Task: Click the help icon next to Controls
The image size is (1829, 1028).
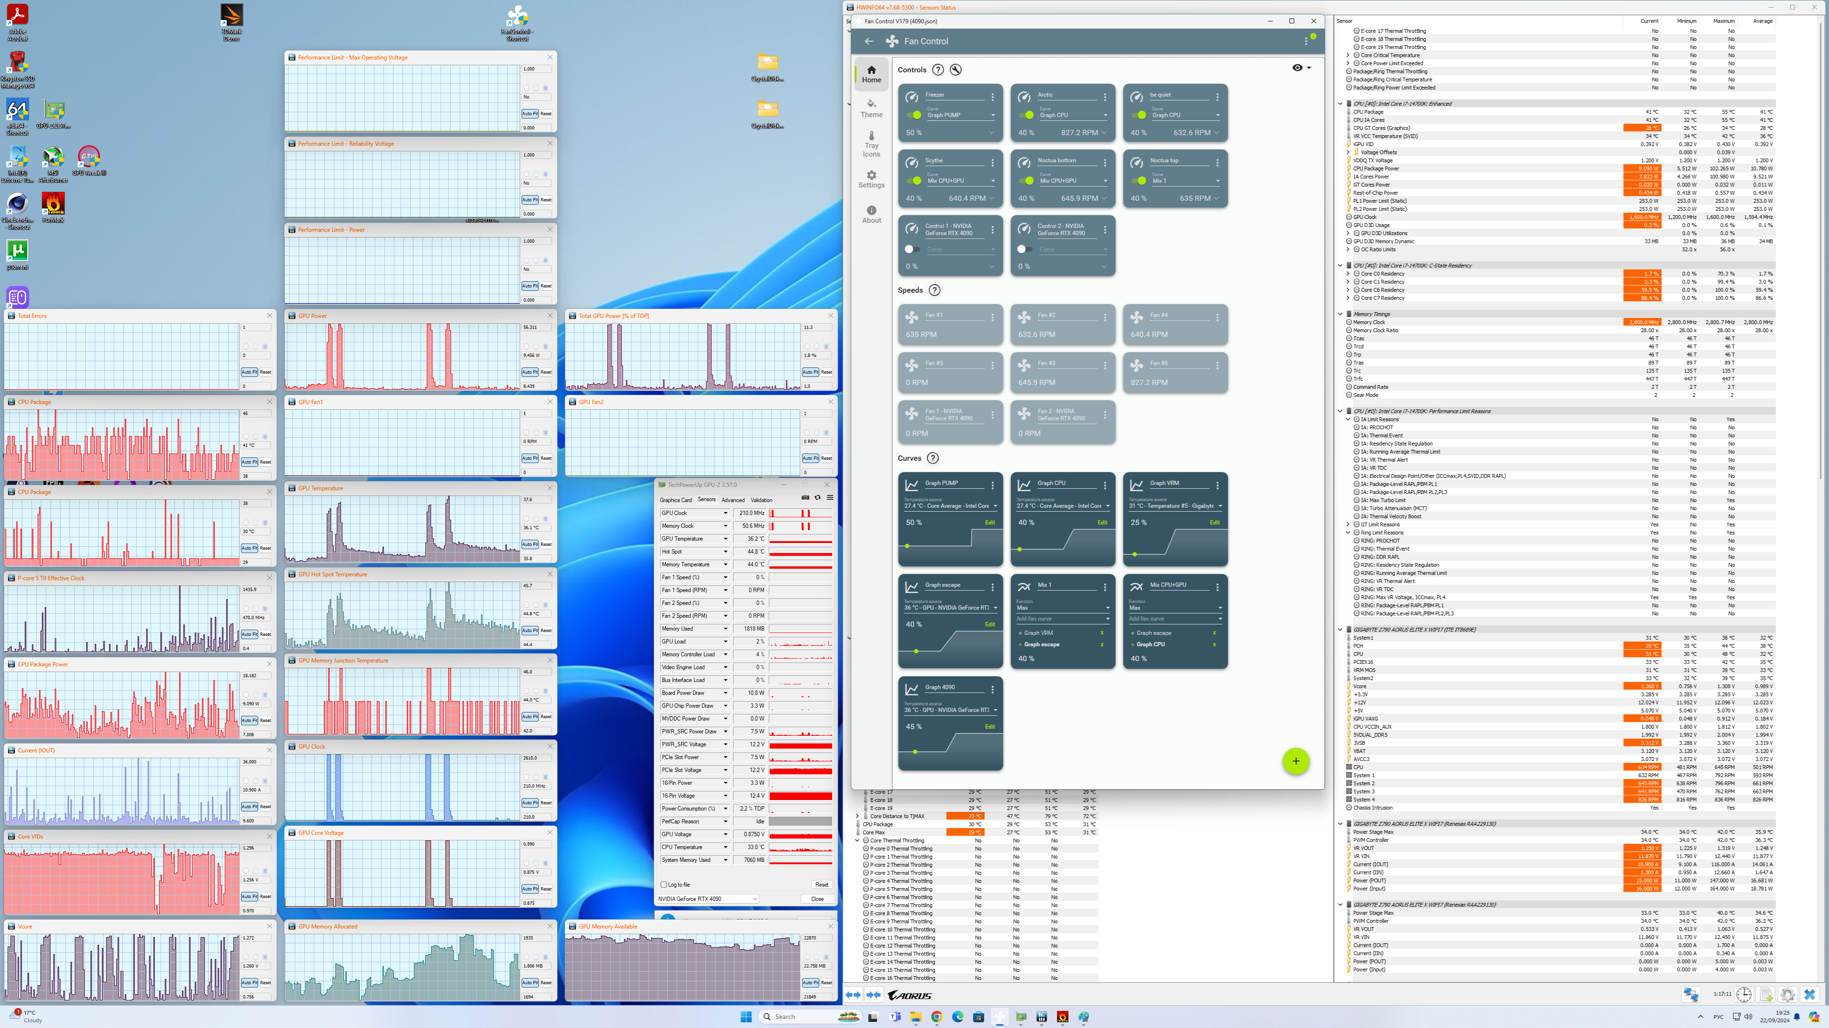Action: pos(938,69)
